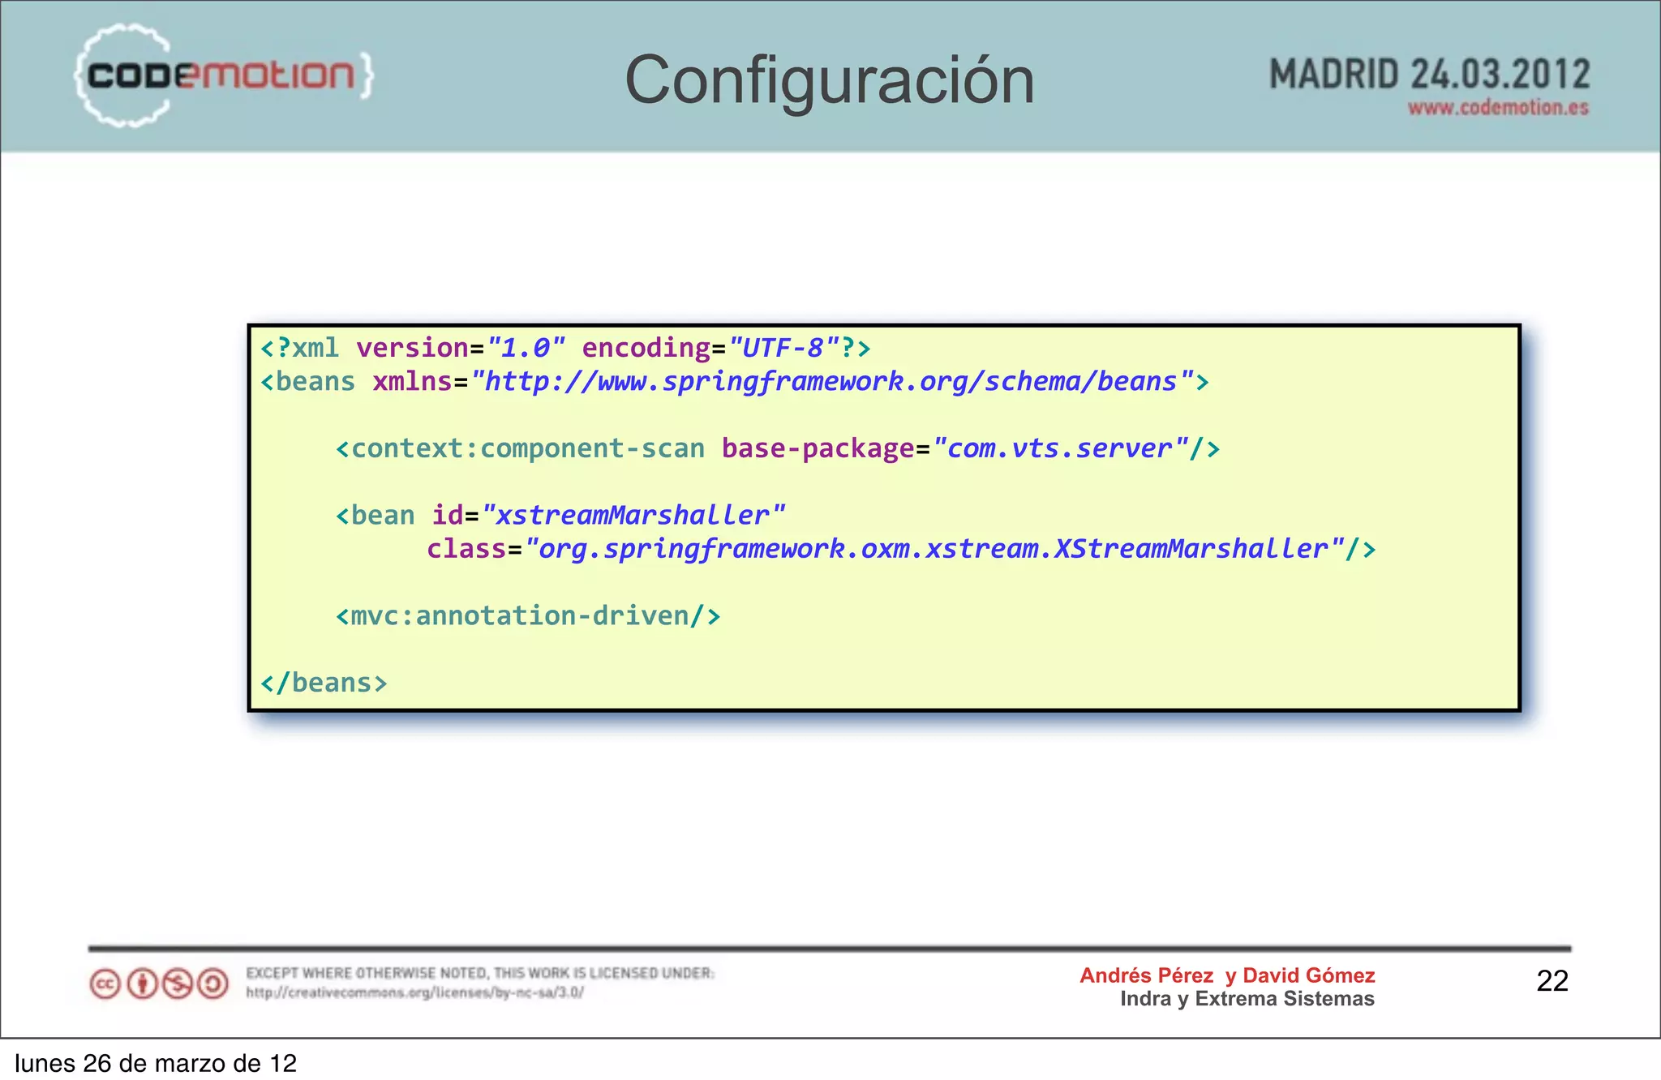The height and width of the screenshot is (1080, 1661).
Task: Click the Attribution person icon
Action: click(143, 984)
